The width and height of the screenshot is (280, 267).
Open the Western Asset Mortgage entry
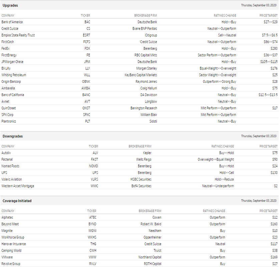[x=18, y=186]
